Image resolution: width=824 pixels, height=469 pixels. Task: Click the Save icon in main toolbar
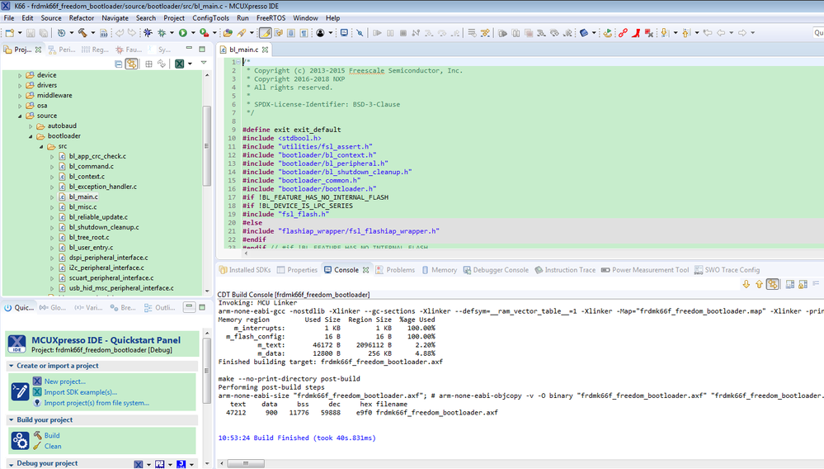click(31, 33)
